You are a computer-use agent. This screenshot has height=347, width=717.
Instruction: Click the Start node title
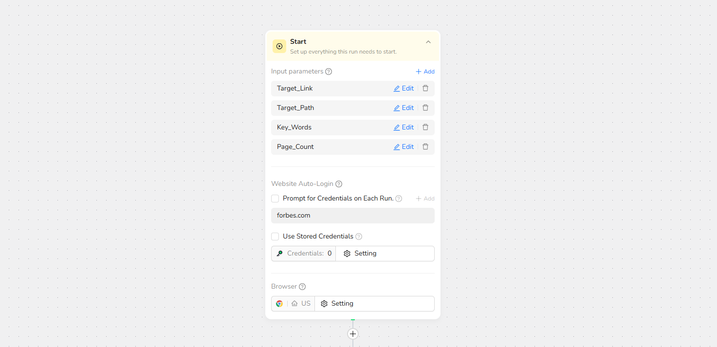[298, 42]
